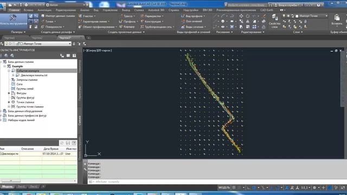This screenshot has height=195, width=347.
Task: Click the help icon above the item list
Action: pyautogui.click(x=74, y=143)
